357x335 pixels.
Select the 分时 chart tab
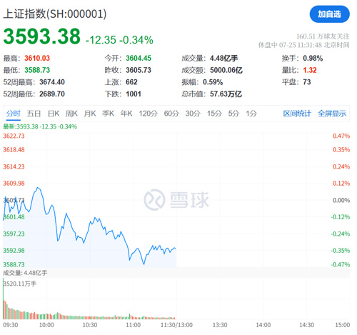(x=14, y=114)
